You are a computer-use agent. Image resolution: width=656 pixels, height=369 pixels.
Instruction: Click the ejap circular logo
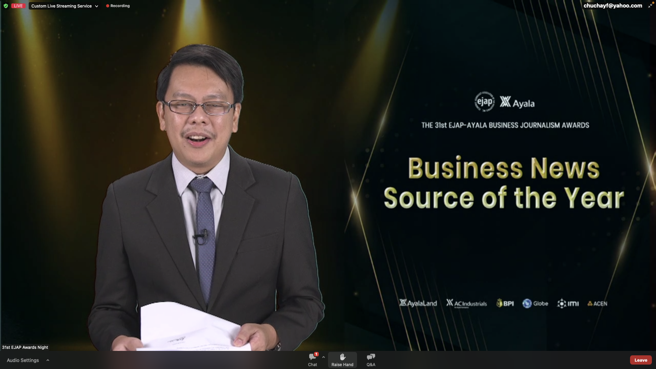[x=484, y=101]
